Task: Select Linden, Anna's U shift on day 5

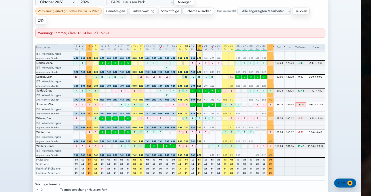Action: [x=102, y=63]
